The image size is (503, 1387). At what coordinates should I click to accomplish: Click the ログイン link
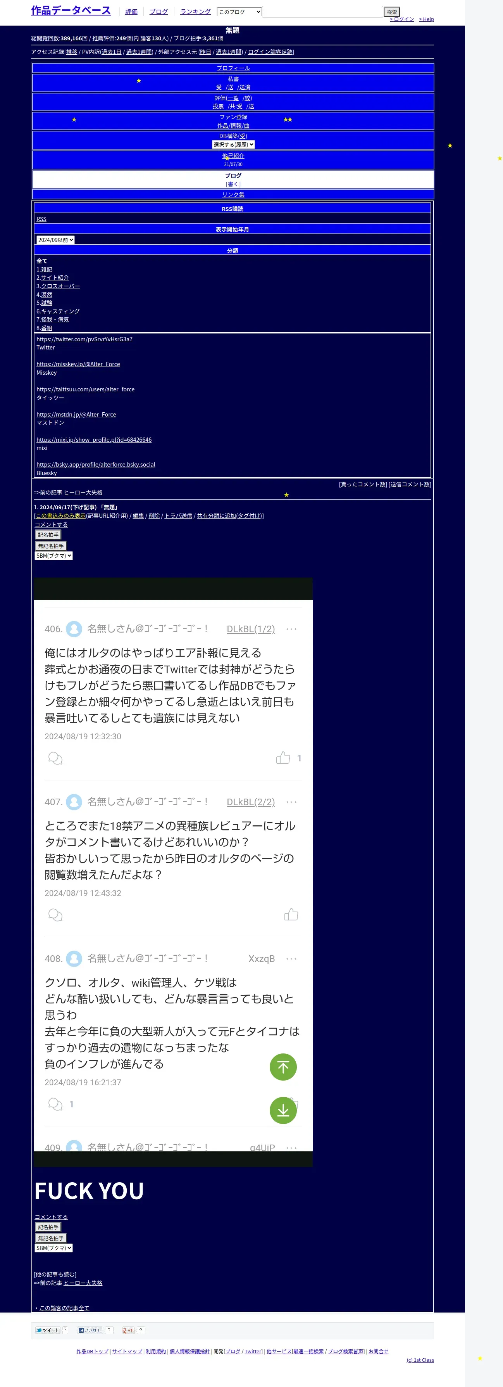(x=402, y=19)
